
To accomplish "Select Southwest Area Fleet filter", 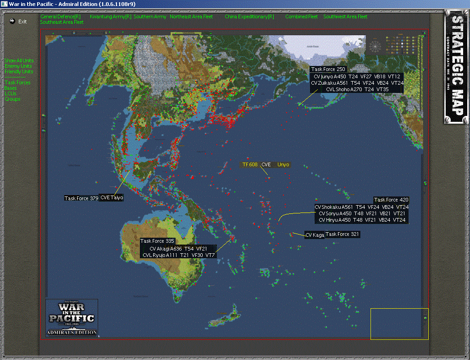I will tap(345, 16).
